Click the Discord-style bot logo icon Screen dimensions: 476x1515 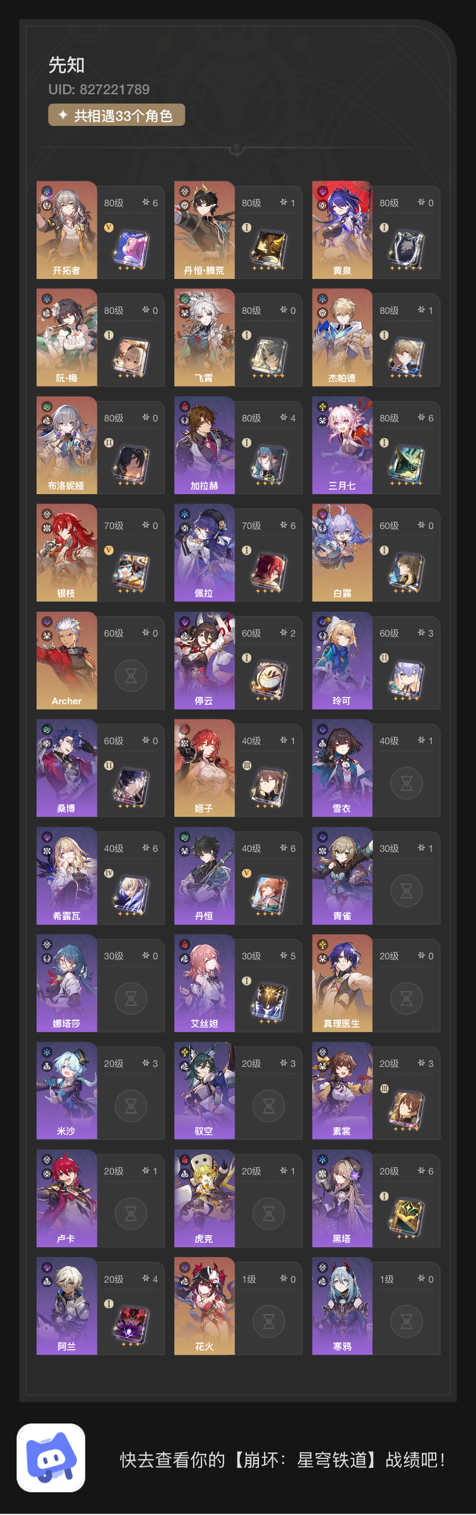pos(51,1457)
